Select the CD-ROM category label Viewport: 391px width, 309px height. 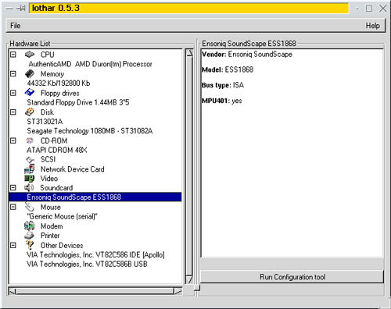(54, 140)
